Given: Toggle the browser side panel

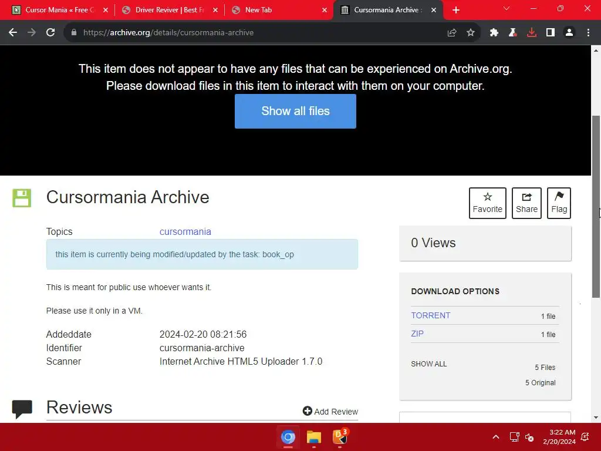Looking at the screenshot, I should click(x=551, y=33).
